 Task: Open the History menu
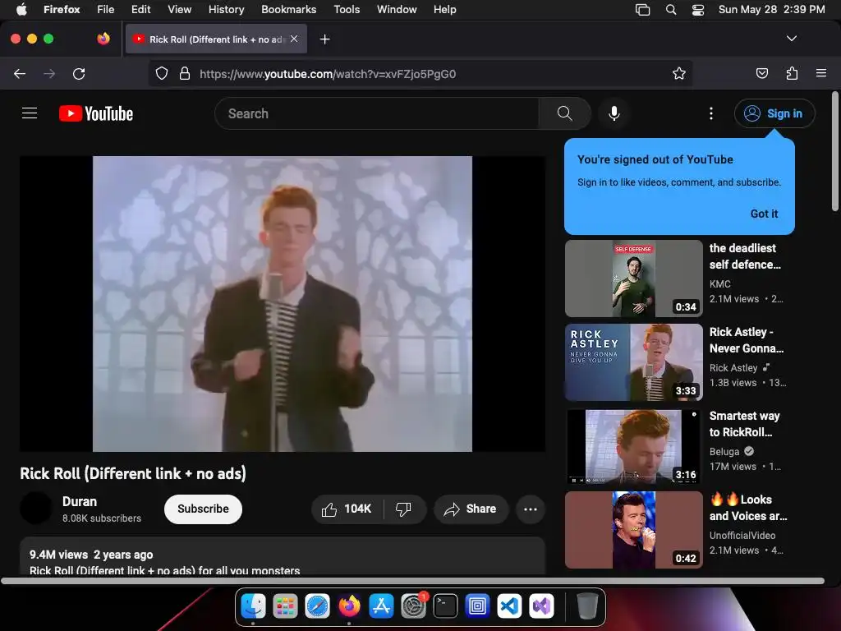pyautogui.click(x=227, y=10)
